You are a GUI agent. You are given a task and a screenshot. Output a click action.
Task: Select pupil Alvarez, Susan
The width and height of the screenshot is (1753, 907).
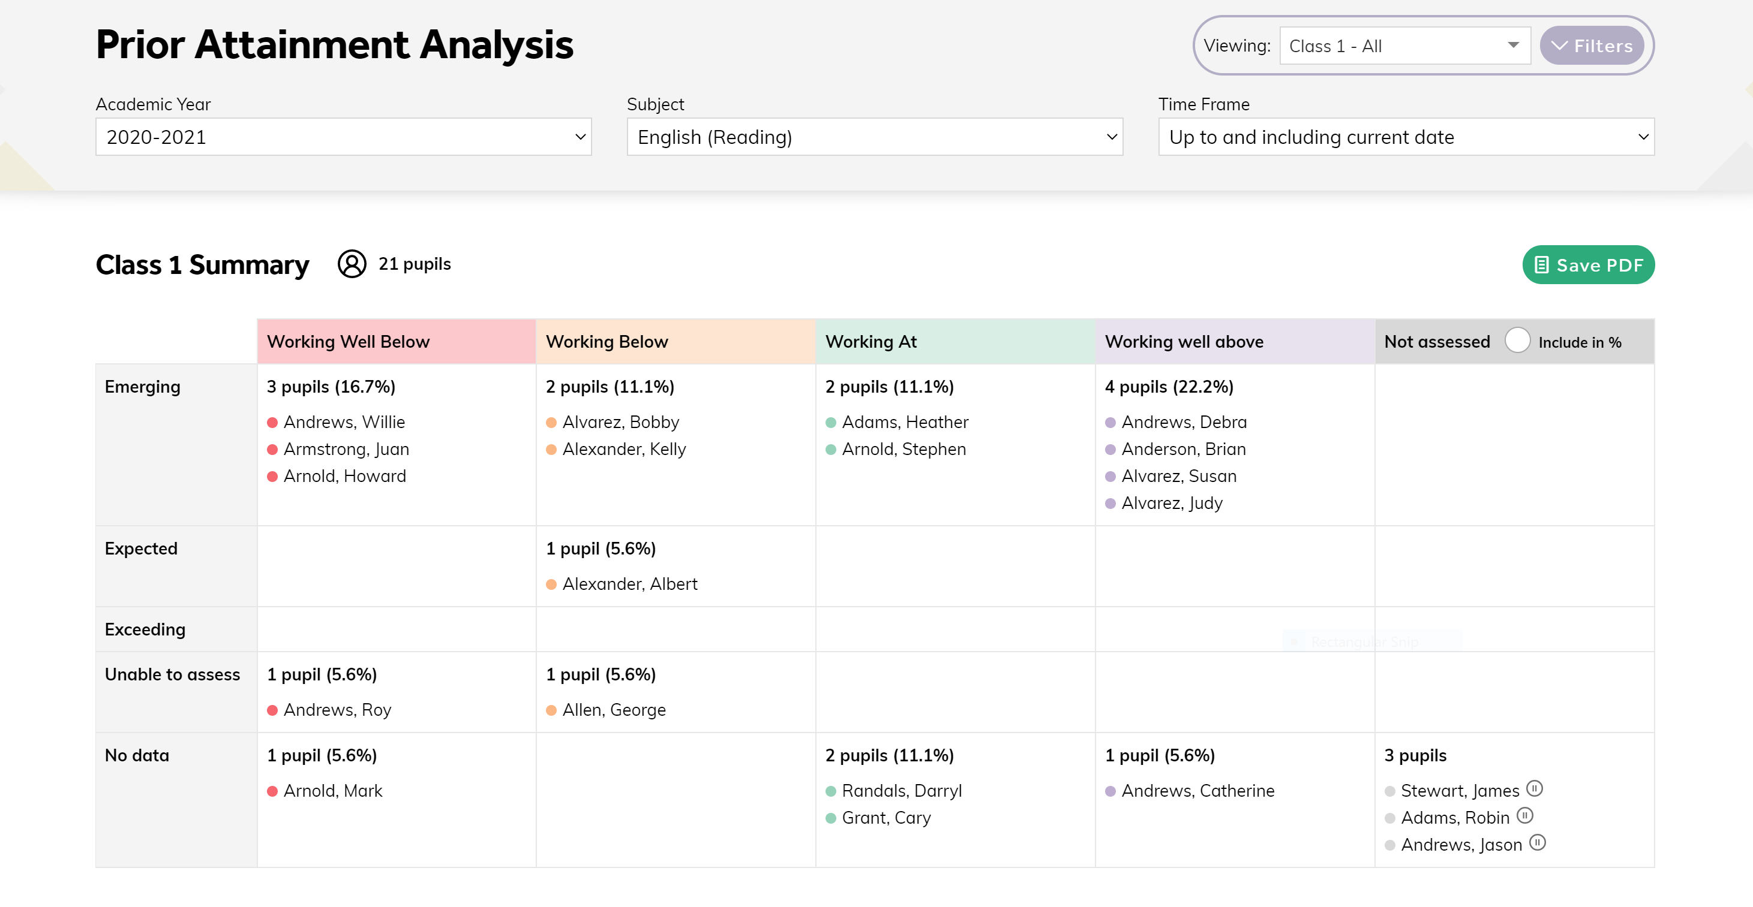pos(1179,476)
